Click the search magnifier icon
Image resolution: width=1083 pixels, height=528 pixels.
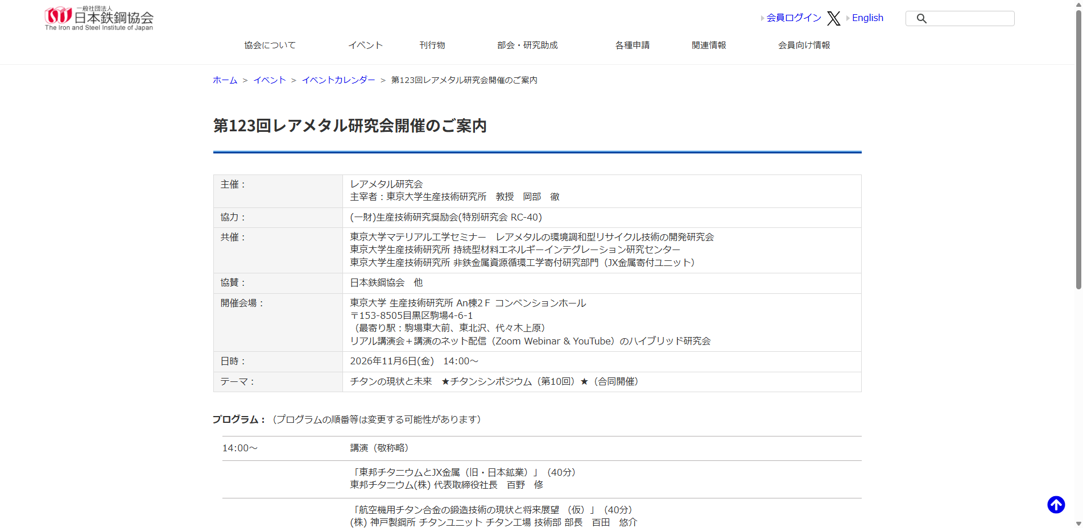pos(921,19)
